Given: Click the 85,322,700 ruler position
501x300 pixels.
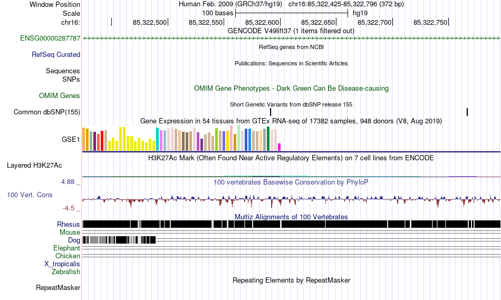Looking at the screenshot, I should 374,22.
